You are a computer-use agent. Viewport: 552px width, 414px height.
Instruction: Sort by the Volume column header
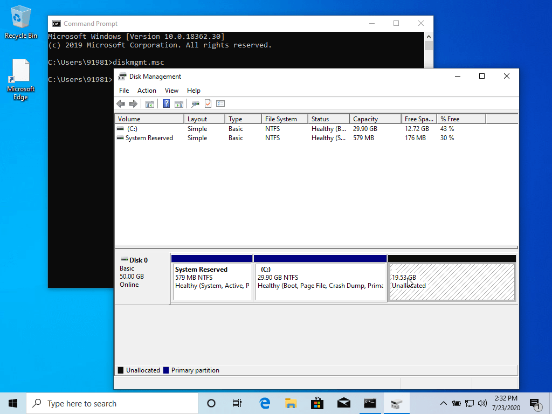point(149,119)
